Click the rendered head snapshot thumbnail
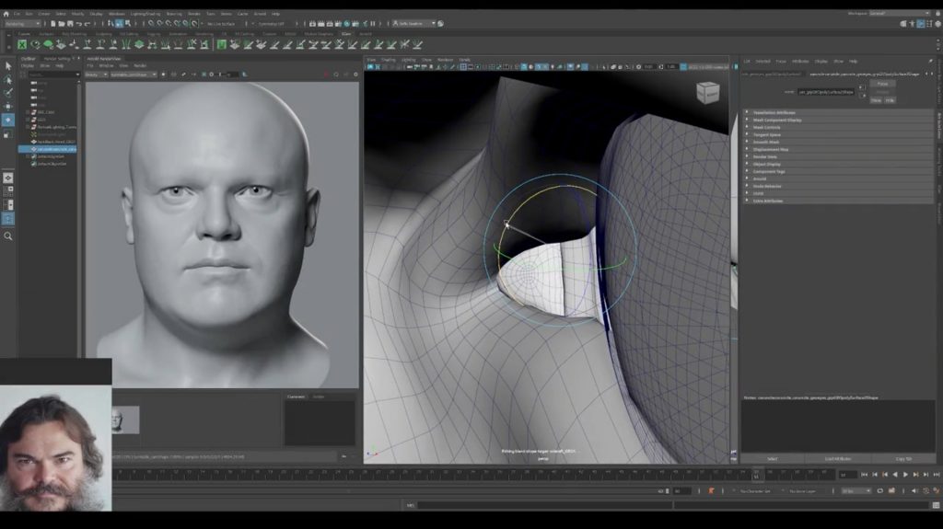The height and width of the screenshot is (529, 943). (x=125, y=420)
